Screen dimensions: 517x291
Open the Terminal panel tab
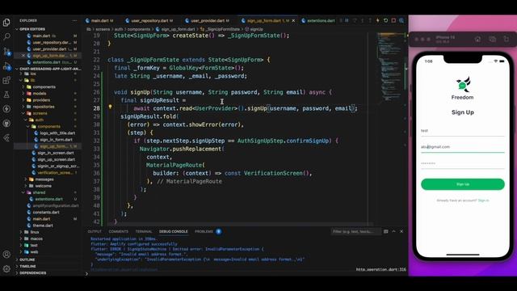pyautogui.click(x=144, y=232)
